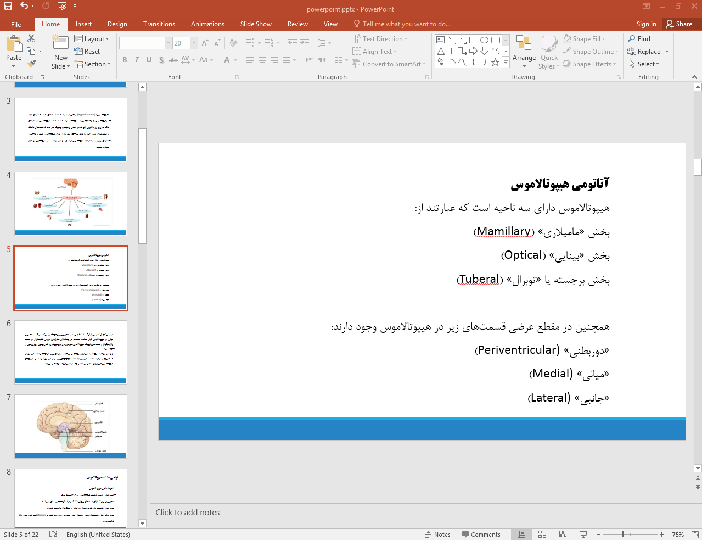The width and height of the screenshot is (702, 540).
Task: Click the zoom slider handle
Action: [623, 535]
